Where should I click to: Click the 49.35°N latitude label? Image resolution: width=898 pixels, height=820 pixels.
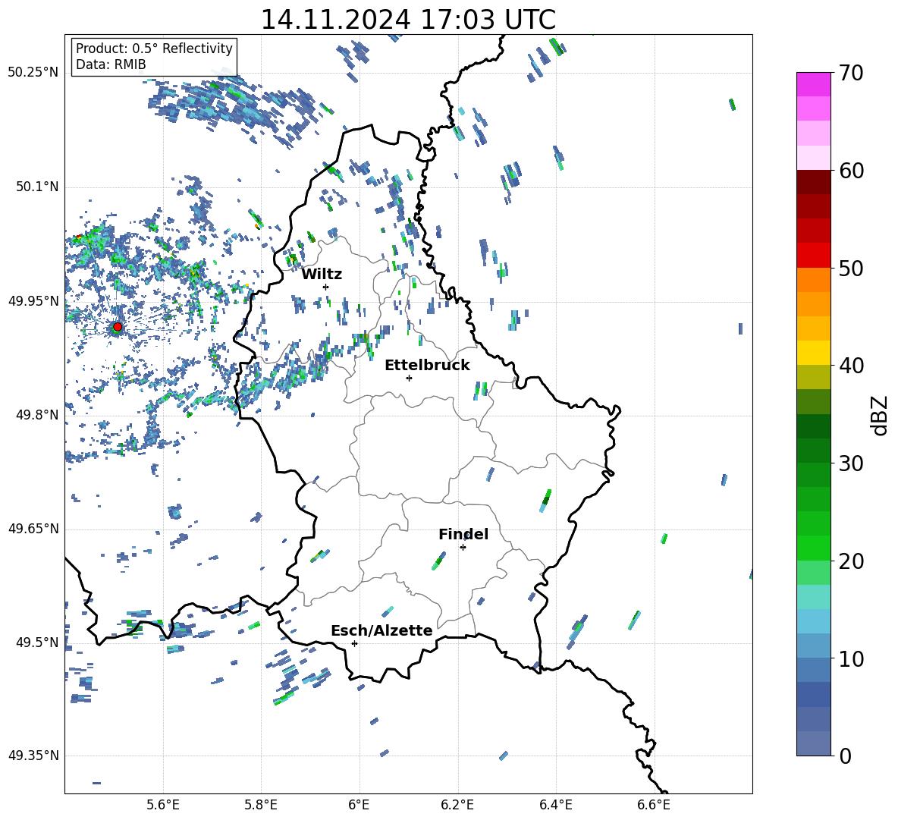click(x=33, y=756)
